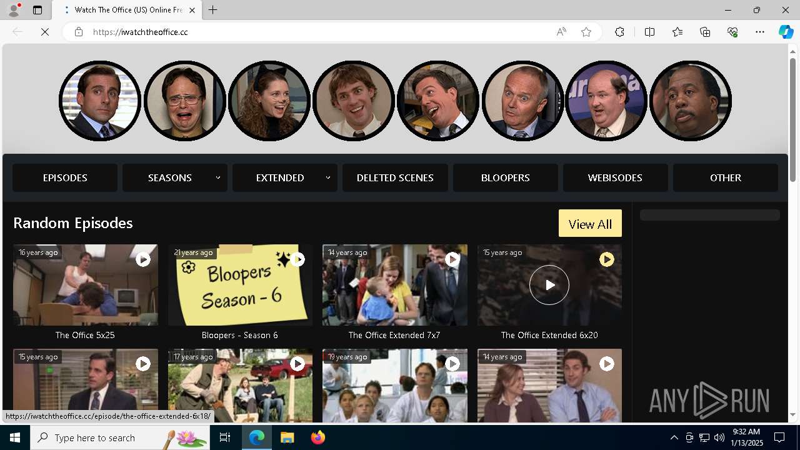Open The Office 5x25 thumbnail image
This screenshot has width=800, height=450.
click(x=86, y=285)
